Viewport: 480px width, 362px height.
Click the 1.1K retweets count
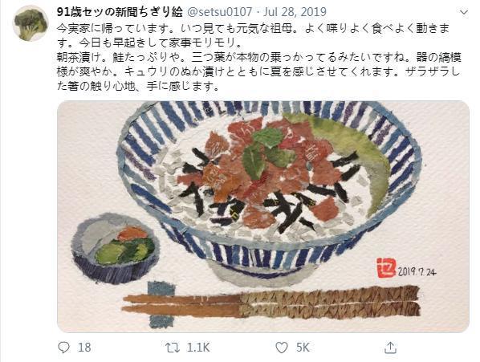pyautogui.click(x=198, y=348)
